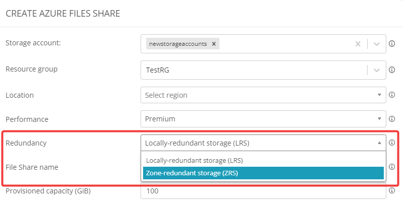Expand the Performance dropdown arrow
The width and height of the screenshot is (402, 203).
(x=379, y=119)
